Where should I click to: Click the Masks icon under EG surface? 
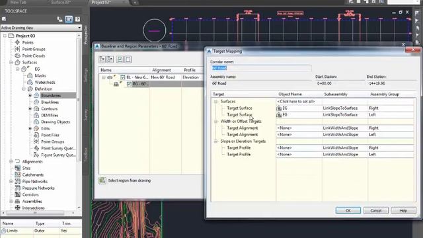point(30,75)
